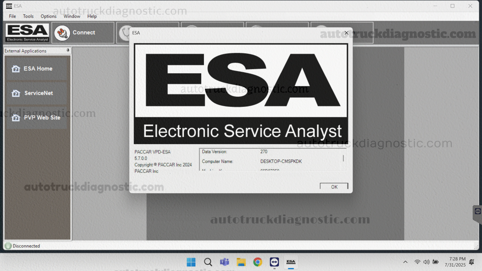
Task: Open the Options menu
Action: (48, 16)
